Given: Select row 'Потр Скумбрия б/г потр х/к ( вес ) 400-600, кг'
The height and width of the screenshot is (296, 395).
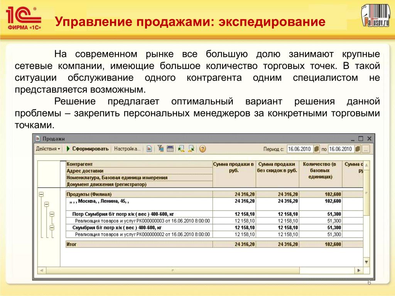Looking at the screenshot, I should [214, 214].
